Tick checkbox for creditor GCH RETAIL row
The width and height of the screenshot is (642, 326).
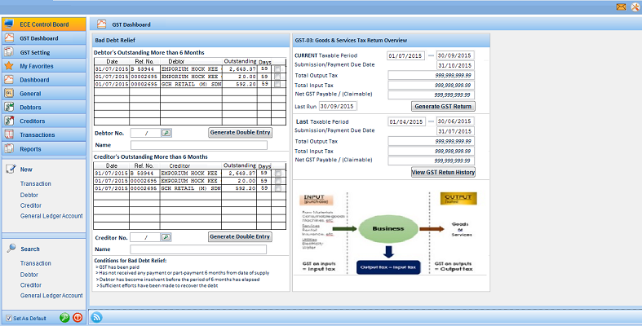pyautogui.click(x=278, y=188)
